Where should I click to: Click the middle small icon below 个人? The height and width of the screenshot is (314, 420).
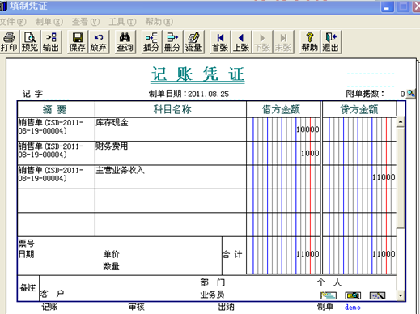353,295
